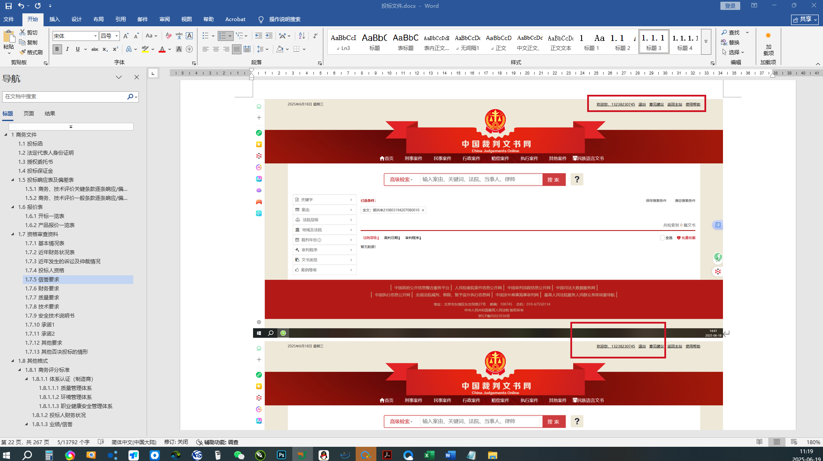Open the Add-ins (加载项) button
This screenshot has width=823, height=461.
click(x=768, y=44)
